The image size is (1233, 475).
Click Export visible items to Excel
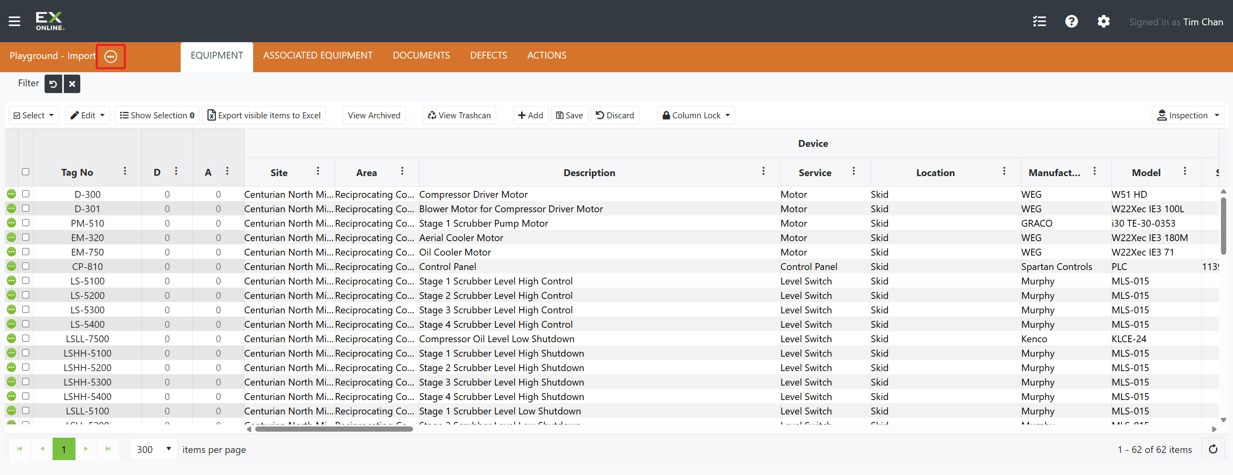pyautogui.click(x=264, y=116)
